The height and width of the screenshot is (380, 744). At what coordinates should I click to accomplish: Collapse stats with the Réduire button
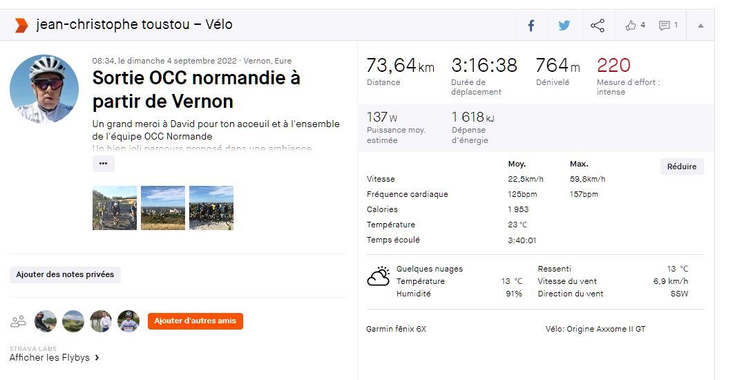(x=682, y=167)
